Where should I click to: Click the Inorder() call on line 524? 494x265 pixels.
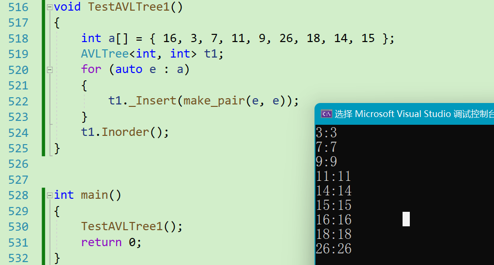click(x=132, y=132)
